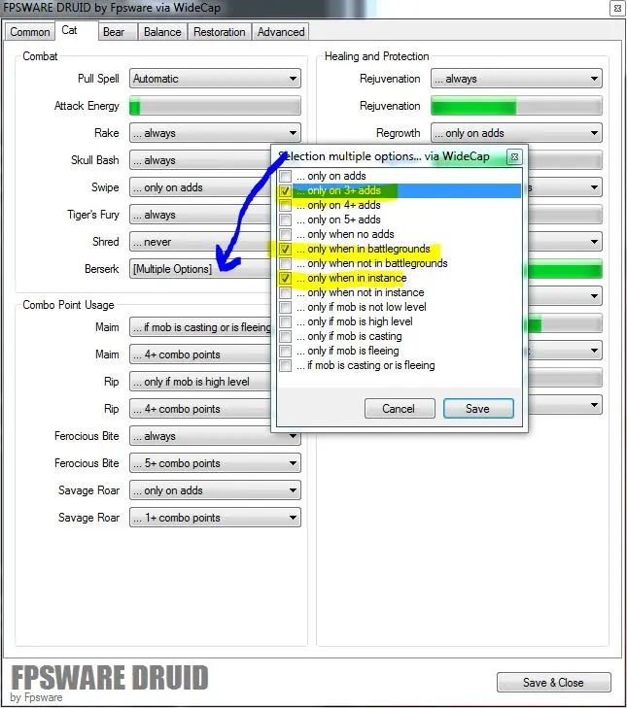This screenshot has width=627, height=708.
Task: Toggle 'only if mob is casting' checkbox
Action: pos(285,337)
